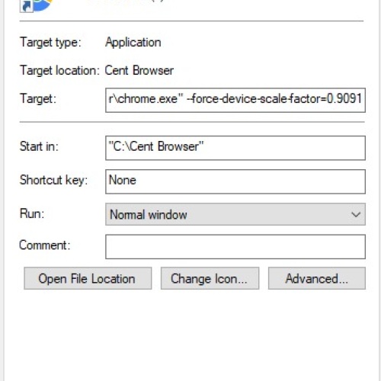Select the Cent Browser target location value
The height and width of the screenshot is (381, 381).
click(x=139, y=70)
